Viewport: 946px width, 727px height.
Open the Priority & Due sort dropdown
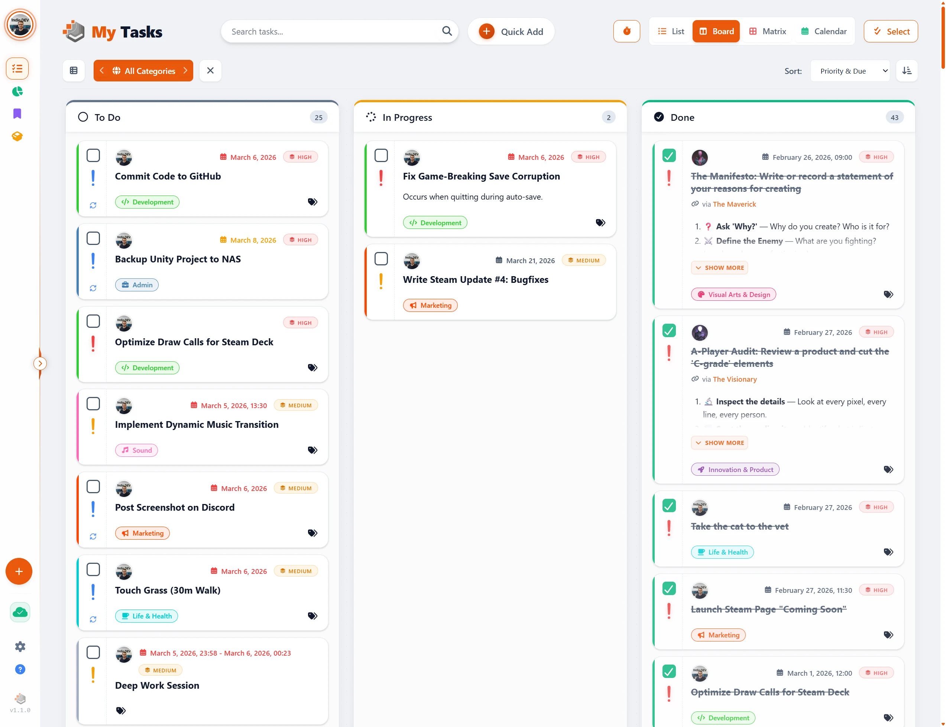point(849,71)
